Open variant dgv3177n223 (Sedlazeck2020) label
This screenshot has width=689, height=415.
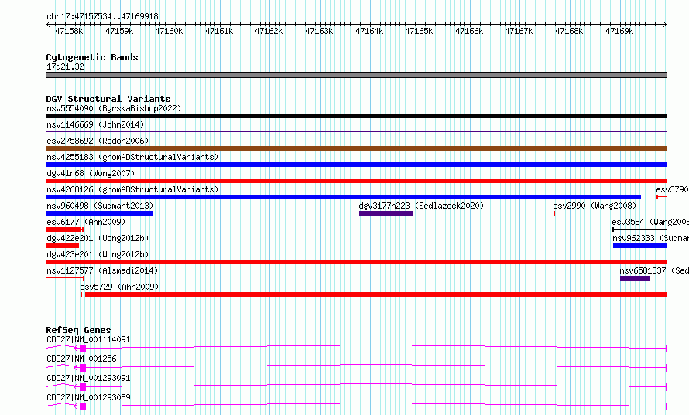421,206
